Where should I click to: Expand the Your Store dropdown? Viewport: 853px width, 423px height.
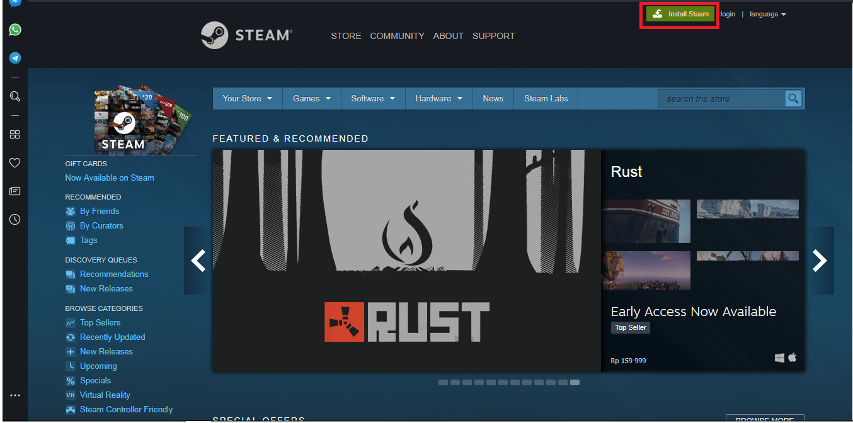247,98
